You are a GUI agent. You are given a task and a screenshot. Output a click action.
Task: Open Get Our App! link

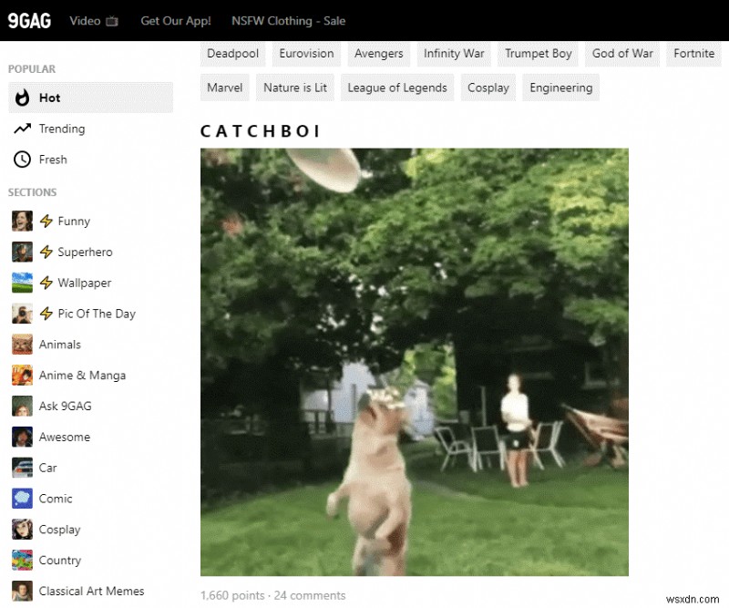[x=176, y=21]
